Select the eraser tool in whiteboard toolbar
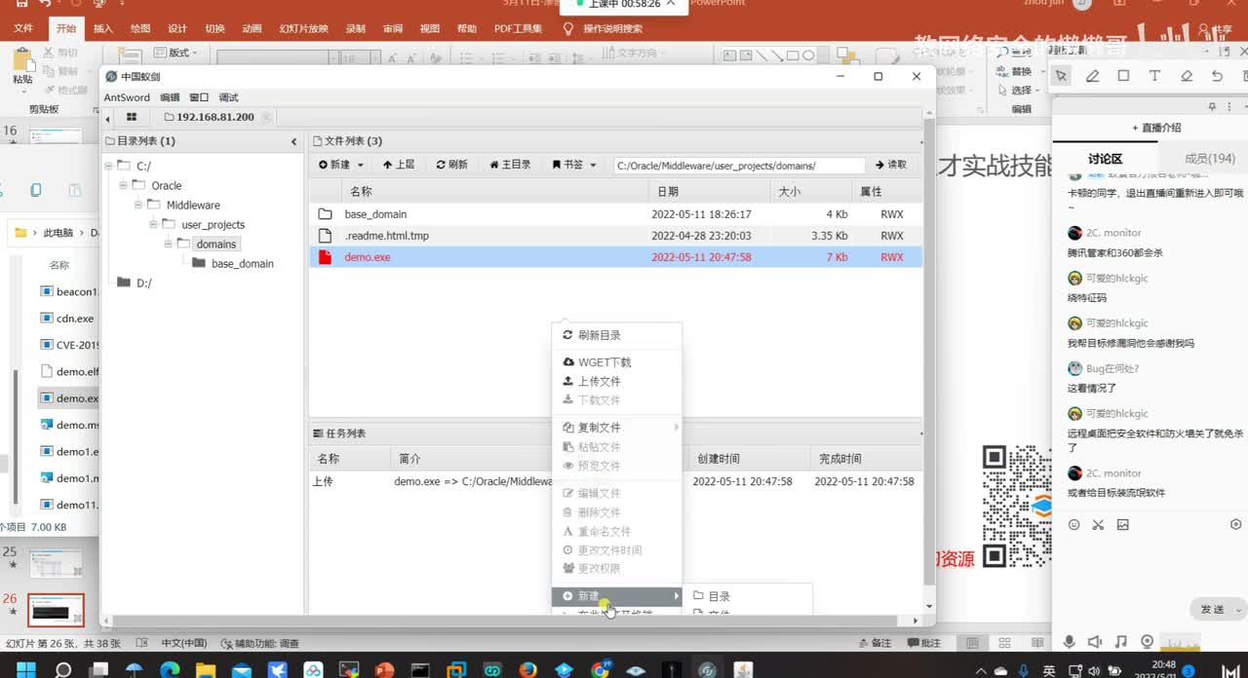 (x=1186, y=76)
